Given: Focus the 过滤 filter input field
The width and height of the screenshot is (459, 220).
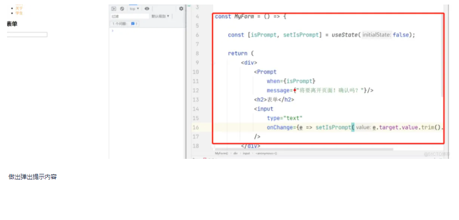Looking at the screenshot, I should pos(130,17).
